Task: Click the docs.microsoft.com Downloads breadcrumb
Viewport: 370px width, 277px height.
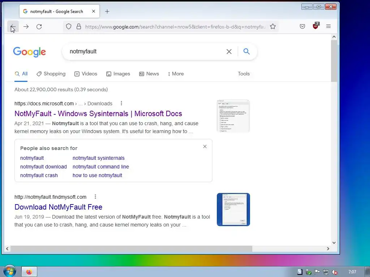Action: pos(100,104)
